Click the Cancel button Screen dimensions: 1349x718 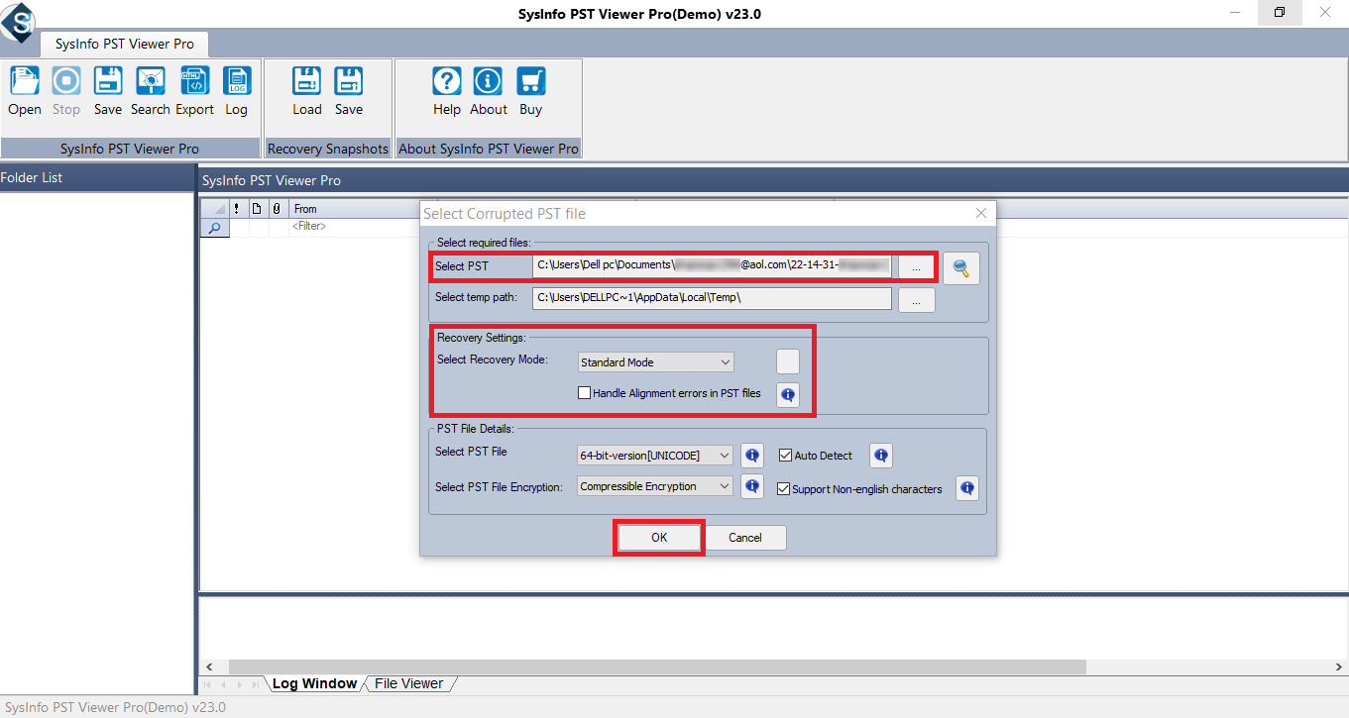coord(745,538)
